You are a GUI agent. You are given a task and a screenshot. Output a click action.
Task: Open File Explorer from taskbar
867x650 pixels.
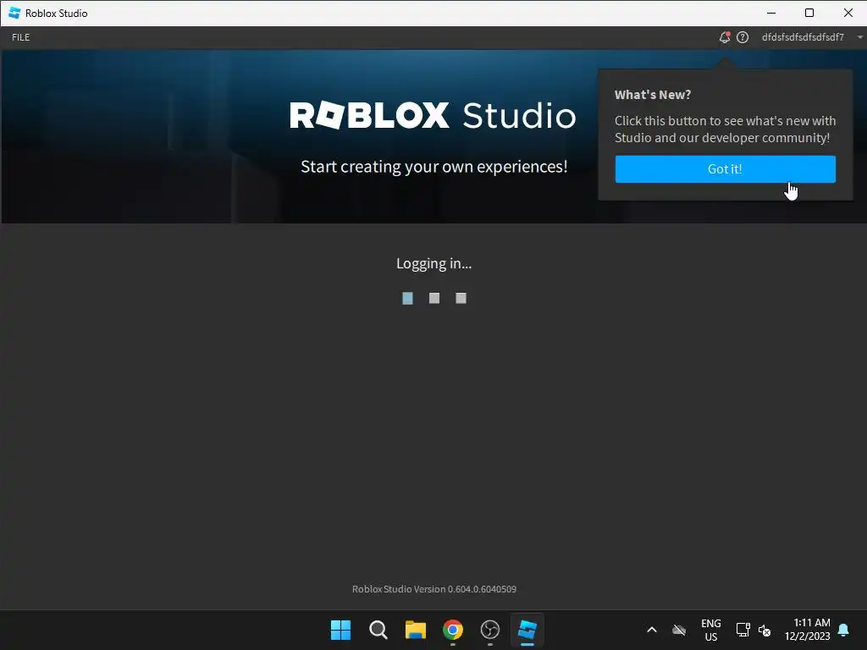tap(415, 630)
